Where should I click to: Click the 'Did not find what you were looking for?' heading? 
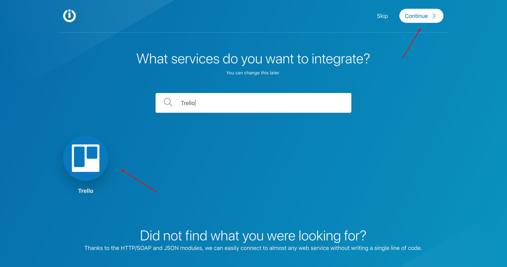pos(253,236)
